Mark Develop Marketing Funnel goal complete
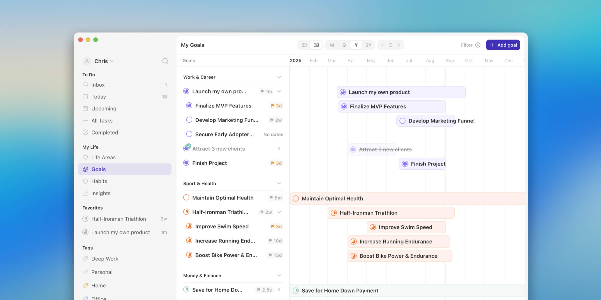This screenshot has width=601, height=300. pyautogui.click(x=189, y=120)
